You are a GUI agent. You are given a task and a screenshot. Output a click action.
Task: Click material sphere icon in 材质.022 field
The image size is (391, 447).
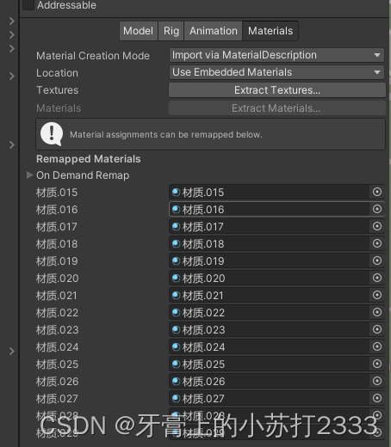[176, 312]
